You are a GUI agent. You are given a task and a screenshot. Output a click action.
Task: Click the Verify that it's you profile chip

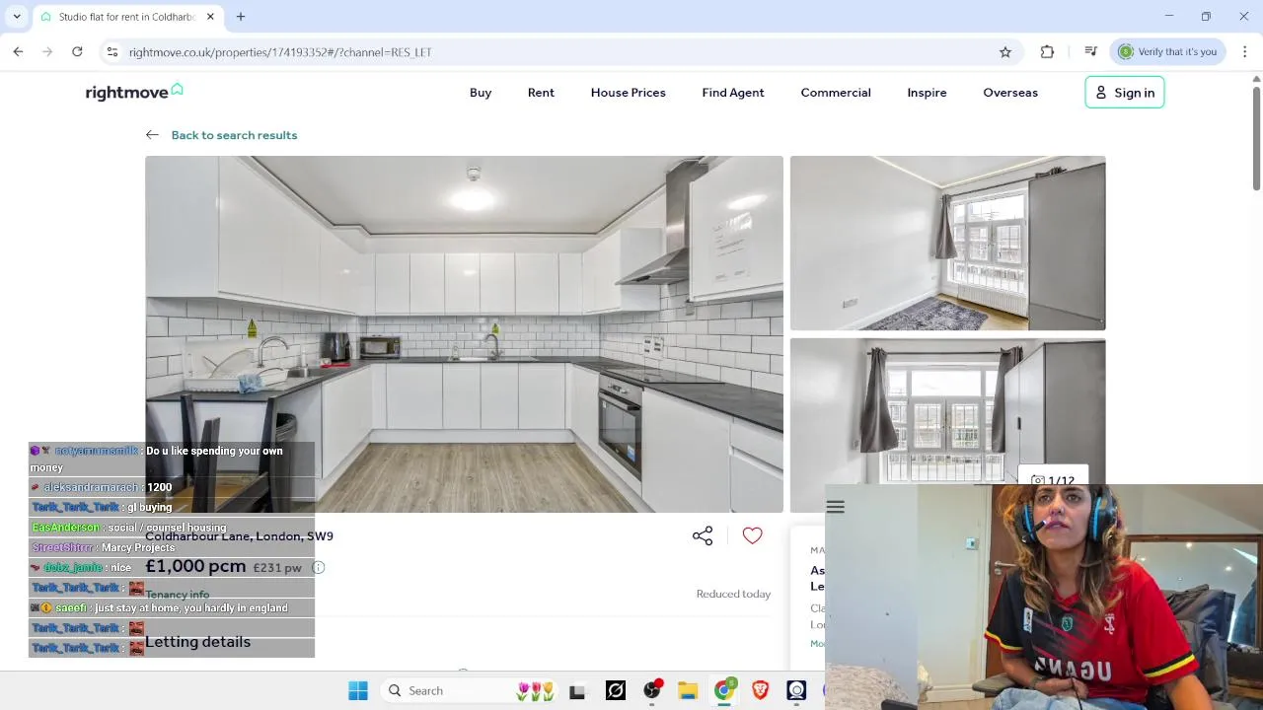point(1168,51)
